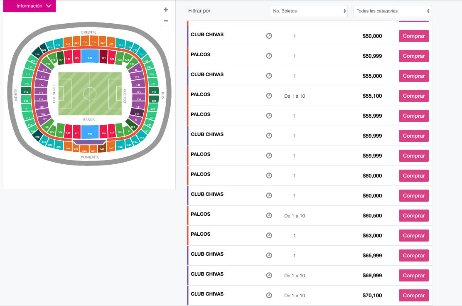The image size is (462, 306).
Task: Open the Todas las categorías dropdown
Action: [x=392, y=11]
